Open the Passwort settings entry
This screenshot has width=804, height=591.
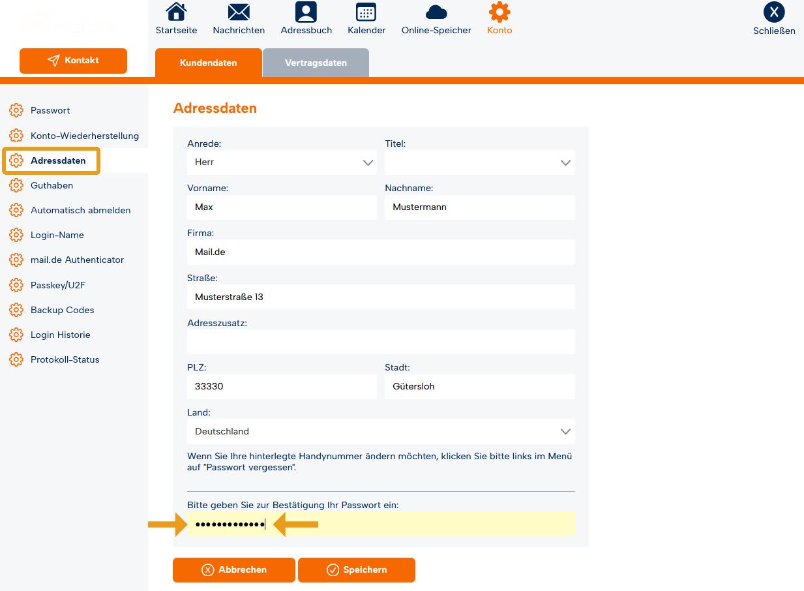coord(50,110)
